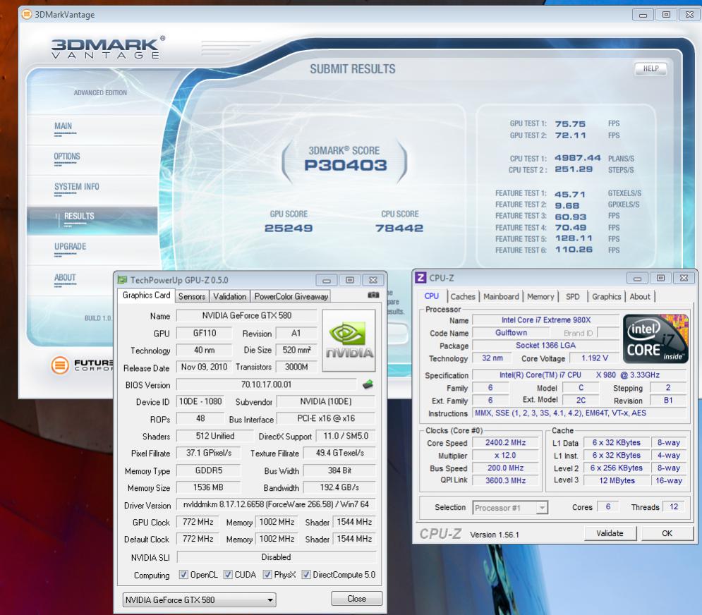Open the Memory tab in CPU-Z

tap(540, 296)
